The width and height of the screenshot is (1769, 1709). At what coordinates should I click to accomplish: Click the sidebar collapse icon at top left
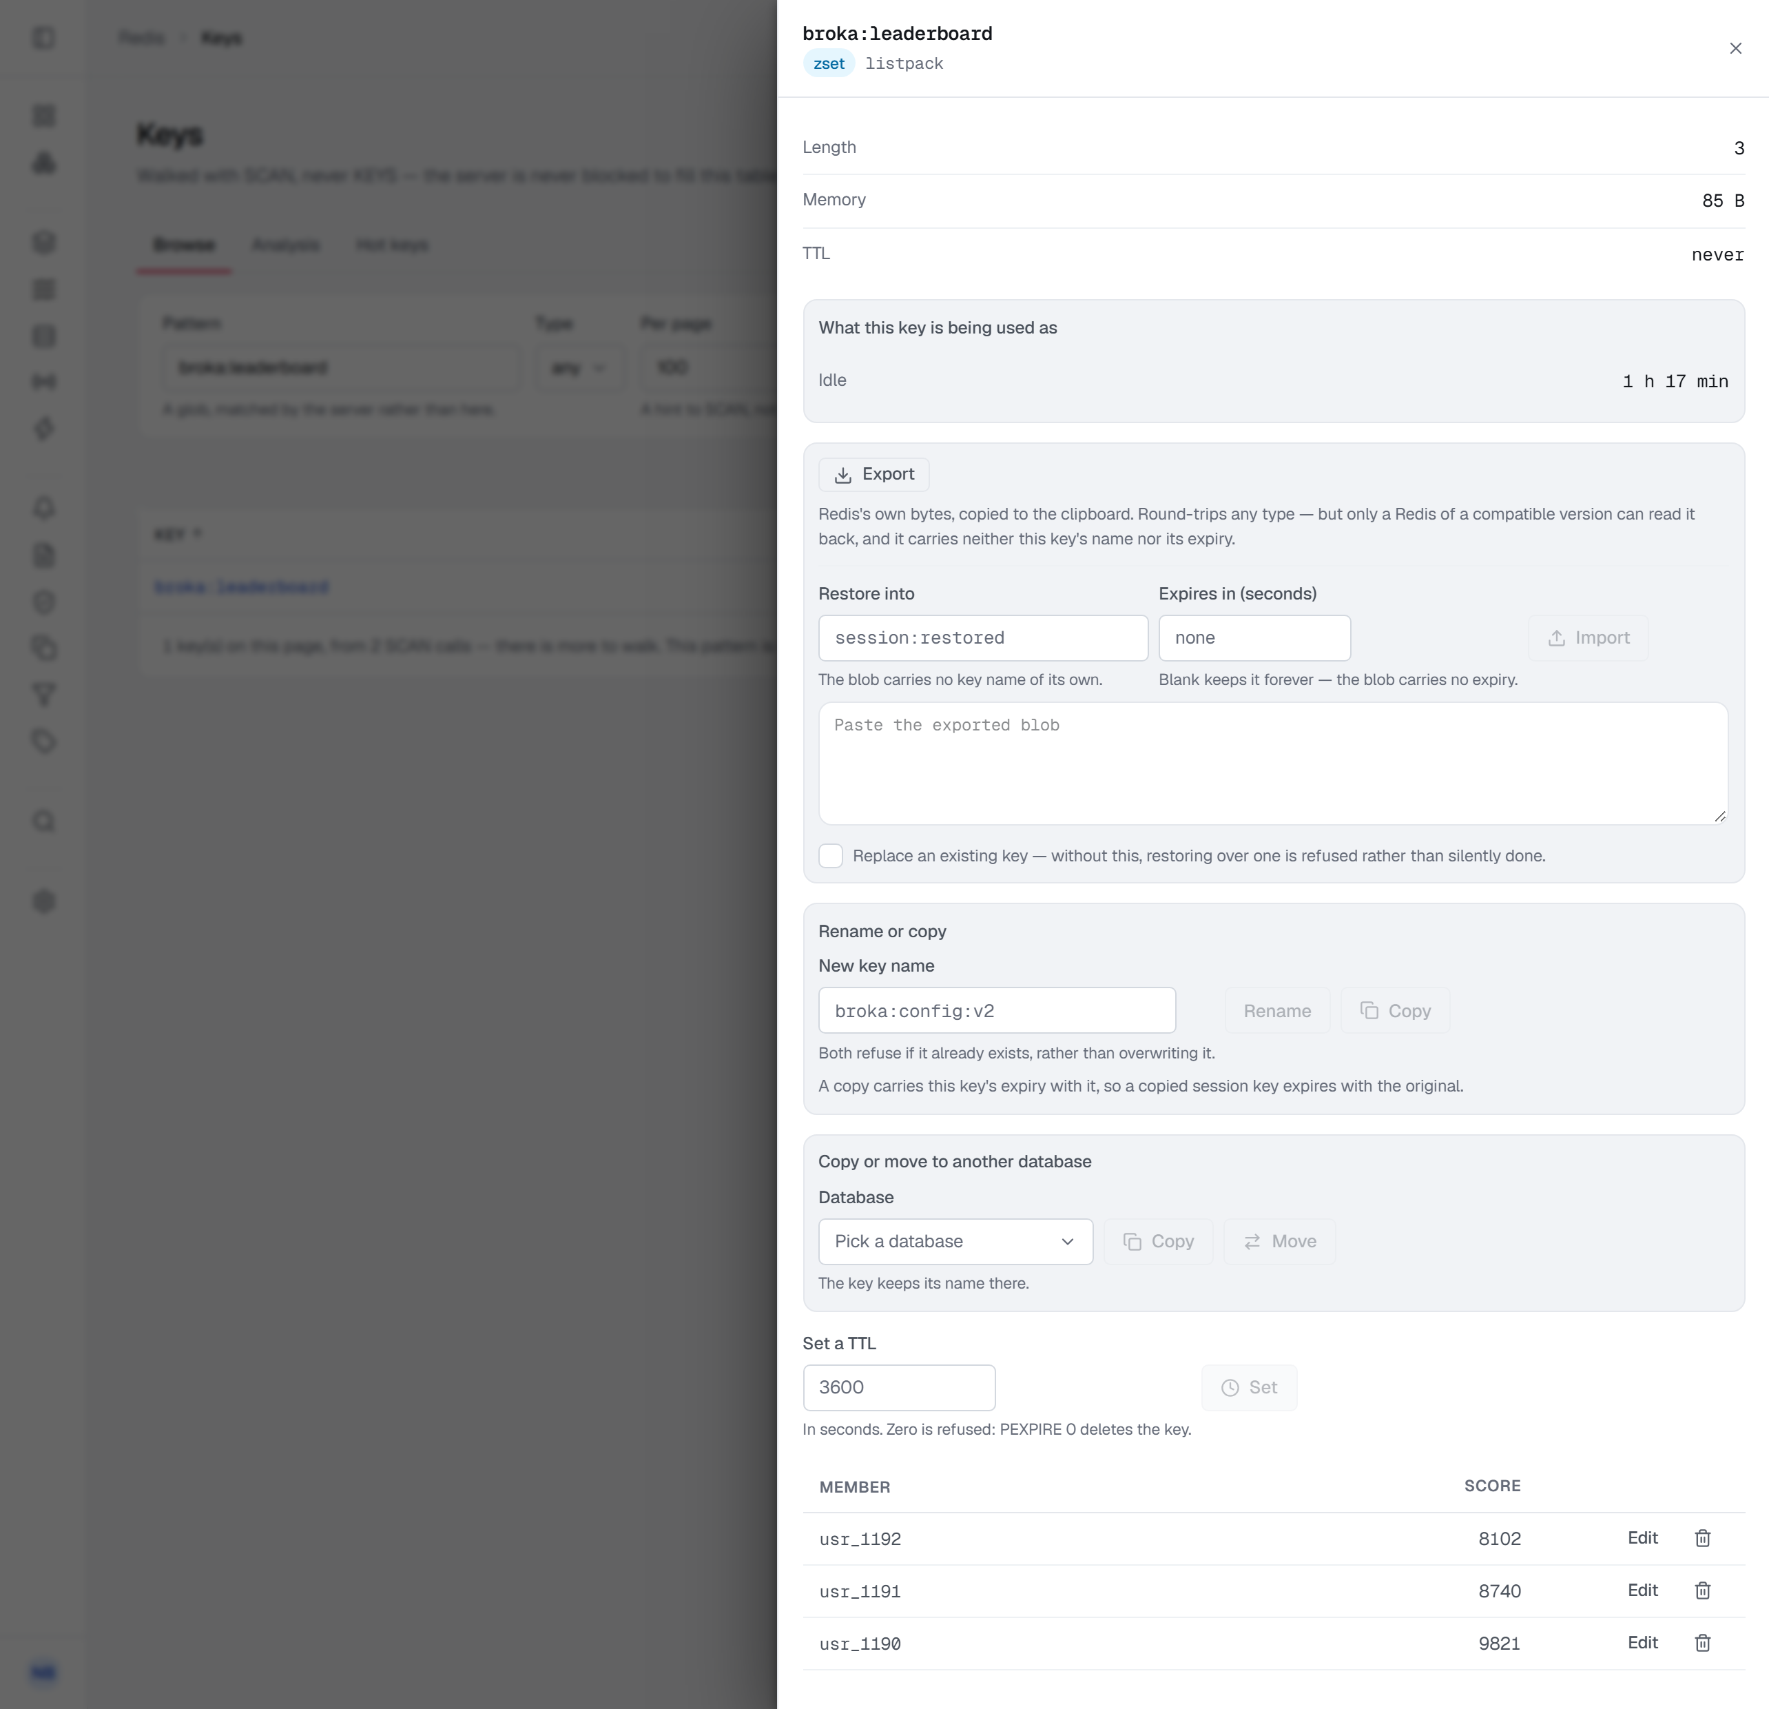[x=43, y=37]
